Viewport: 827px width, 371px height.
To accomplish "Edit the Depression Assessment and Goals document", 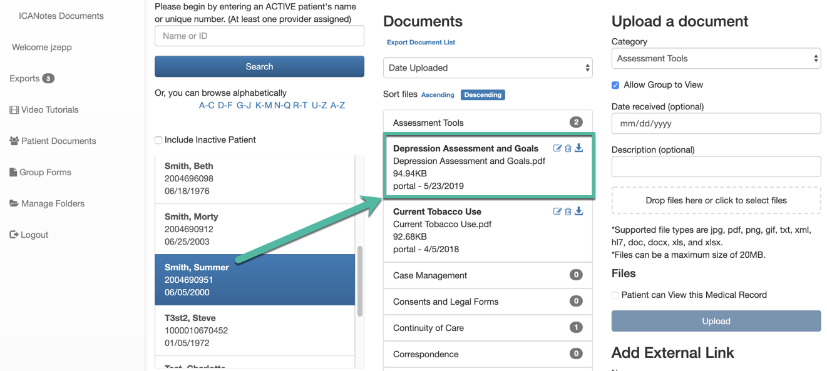I will pos(557,148).
